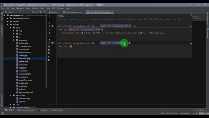Expand the img folder
This screenshot has height=118, width=209.
(x=14, y=31)
